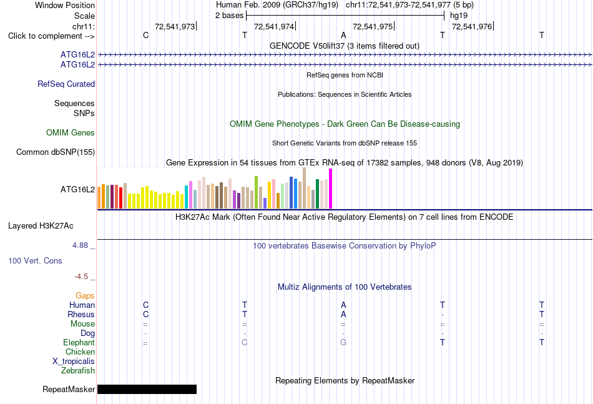Click base A in the Rhesus alignment row
Viewport: 593px width, 404px height.
(343, 314)
